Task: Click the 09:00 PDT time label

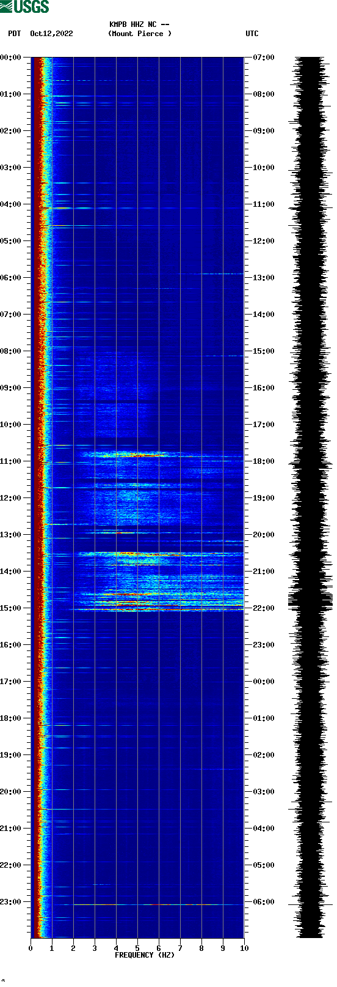Action: (x=10, y=388)
